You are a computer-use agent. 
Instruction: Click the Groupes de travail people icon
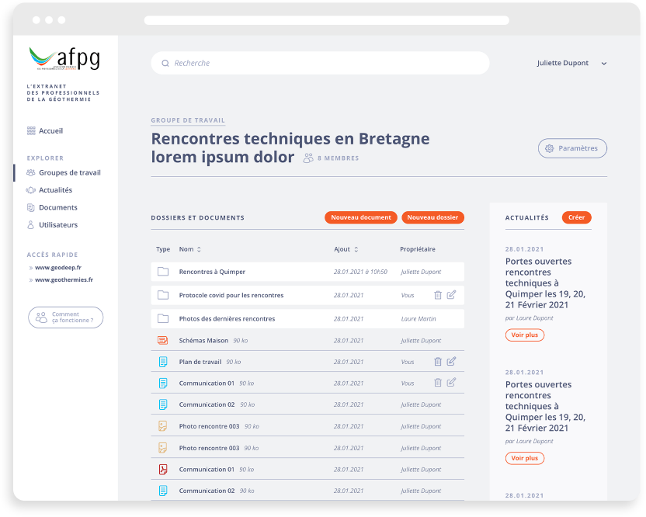[31, 172]
